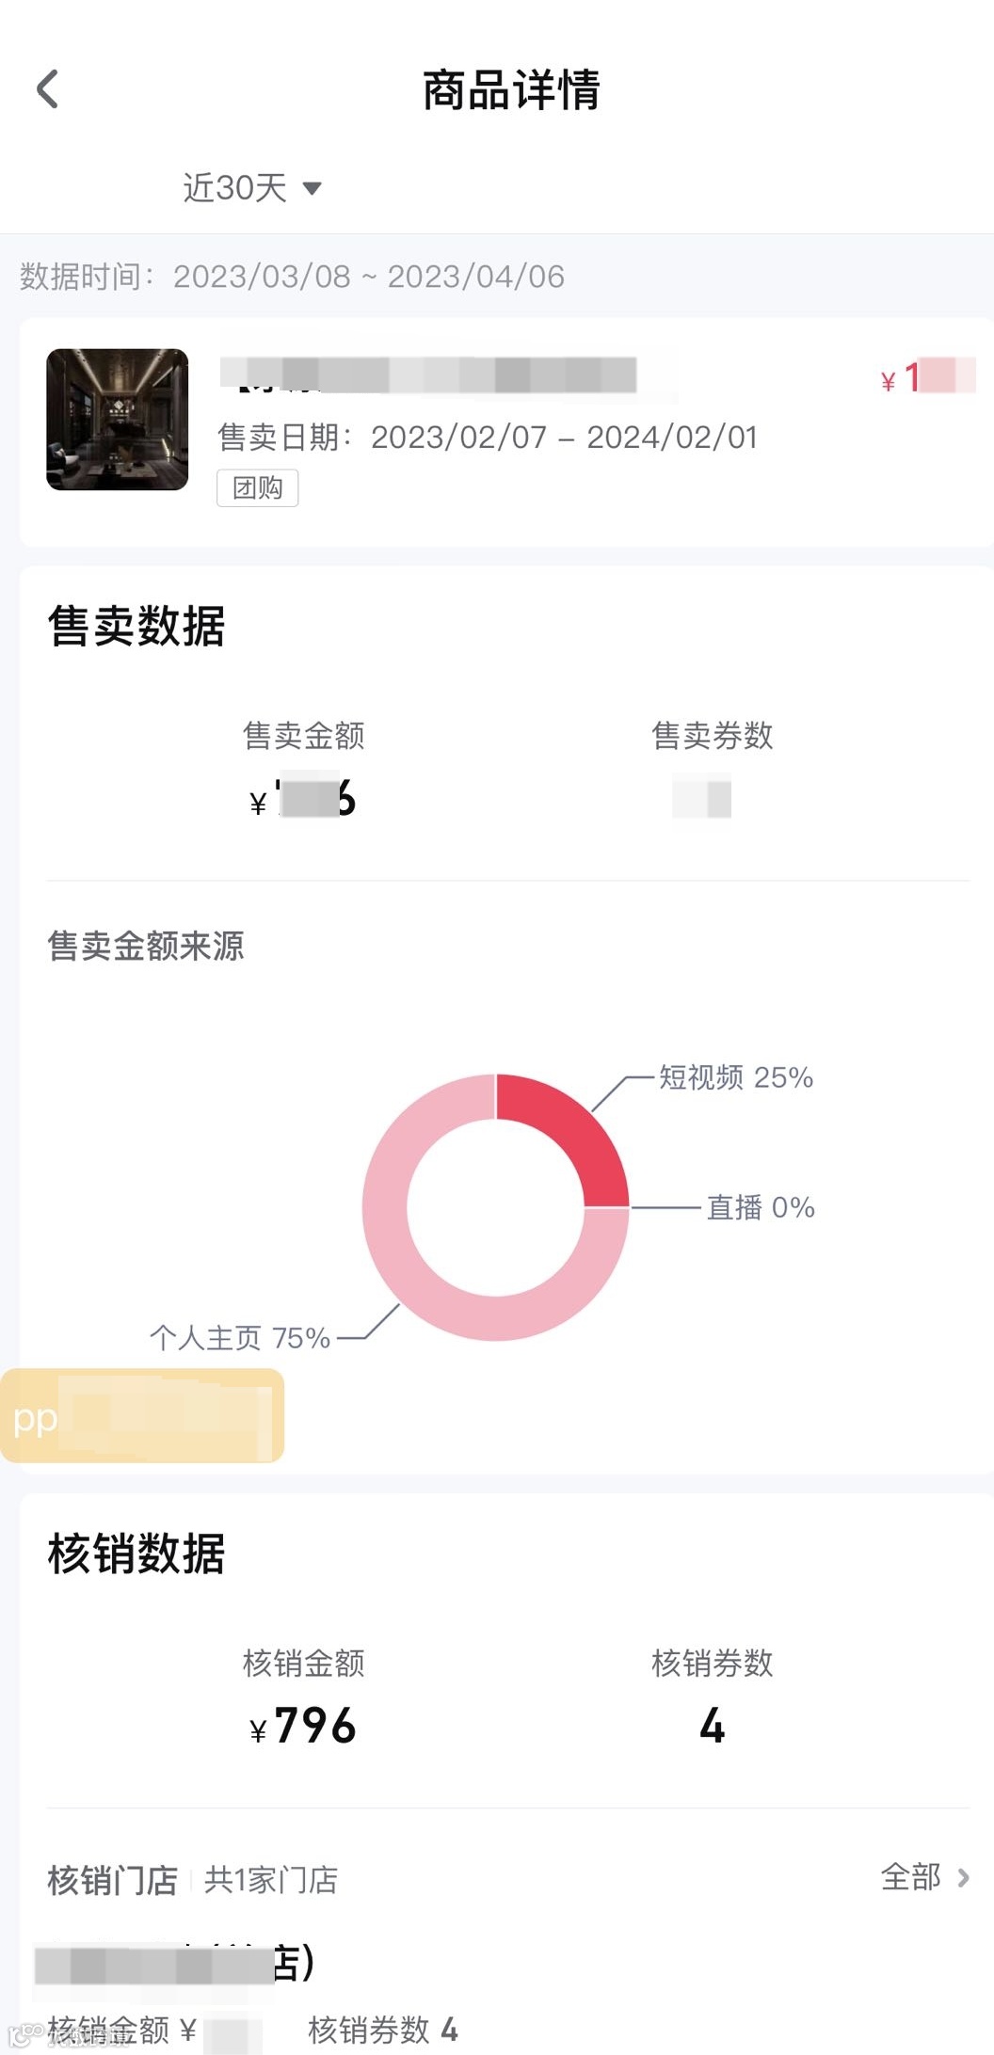
Task: Tap the 售卖券数 value
Action: [702, 798]
